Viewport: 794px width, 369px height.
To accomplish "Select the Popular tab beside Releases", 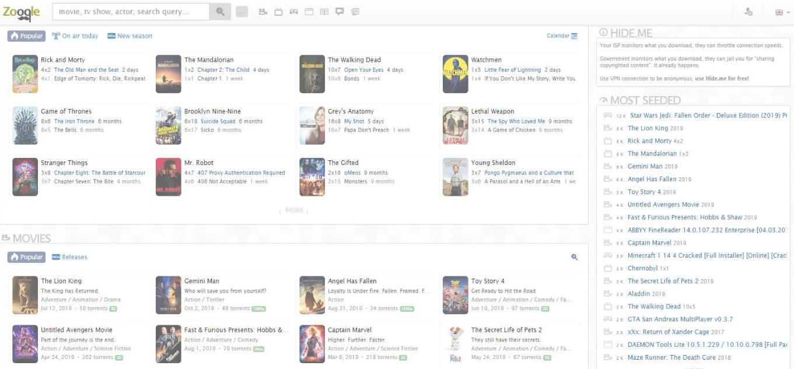I will click(26, 257).
